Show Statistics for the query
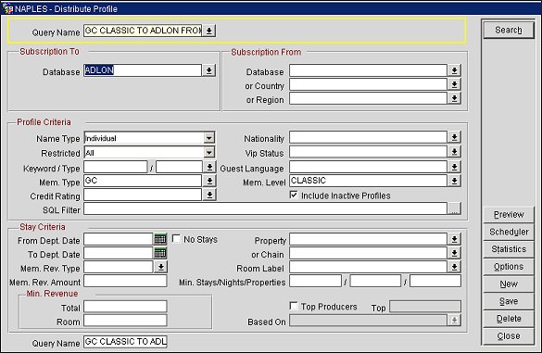 pos(509,249)
